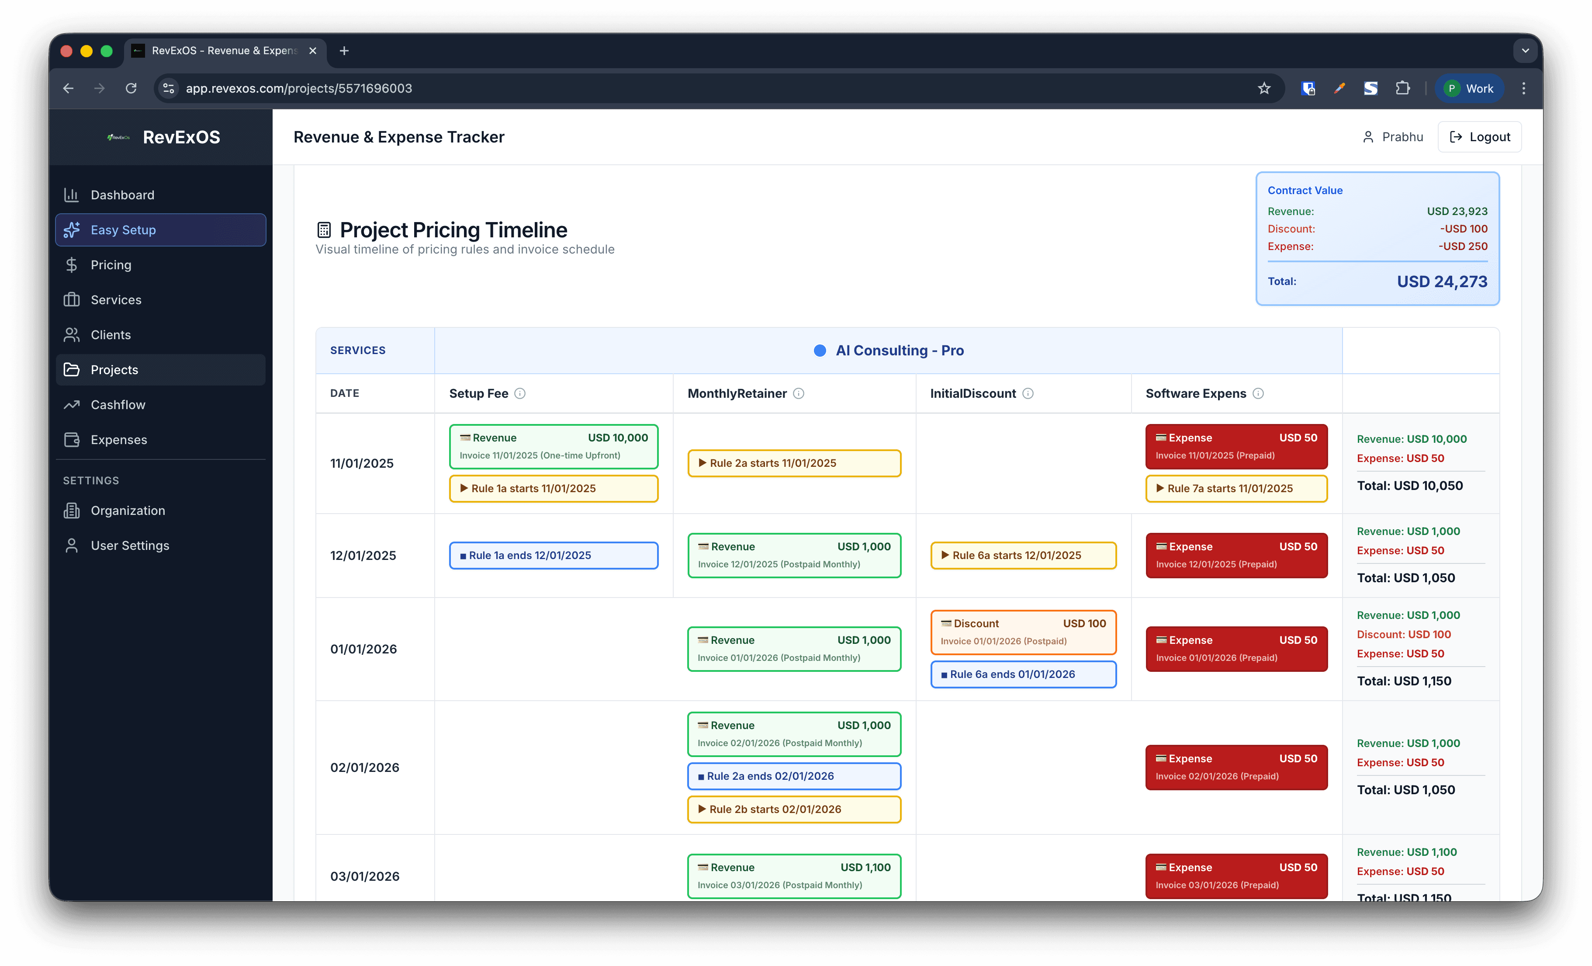Click the InitialDiscount info icon

tap(1028, 393)
